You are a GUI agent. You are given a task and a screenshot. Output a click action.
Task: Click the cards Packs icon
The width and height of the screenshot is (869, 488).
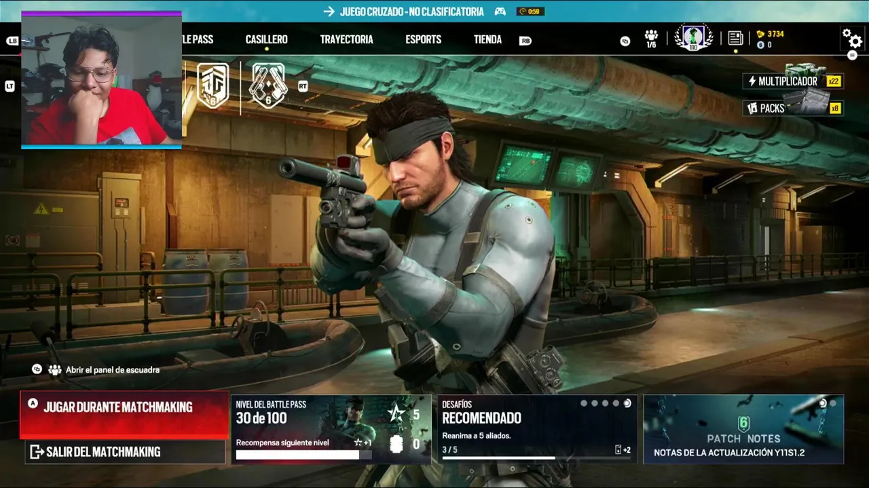pos(752,108)
